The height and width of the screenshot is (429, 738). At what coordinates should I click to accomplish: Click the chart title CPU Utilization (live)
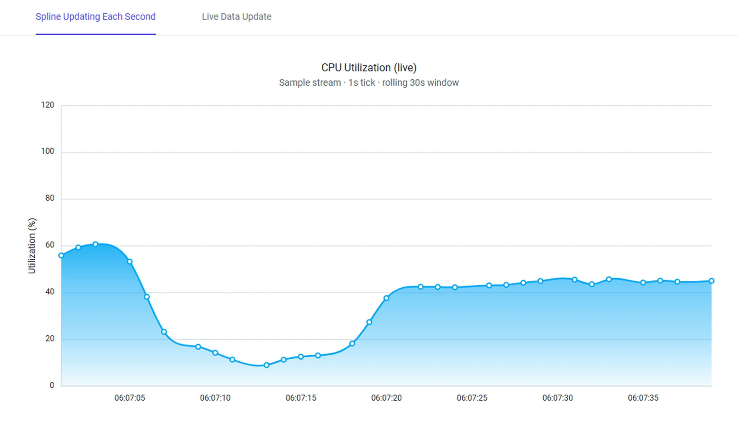(369, 68)
